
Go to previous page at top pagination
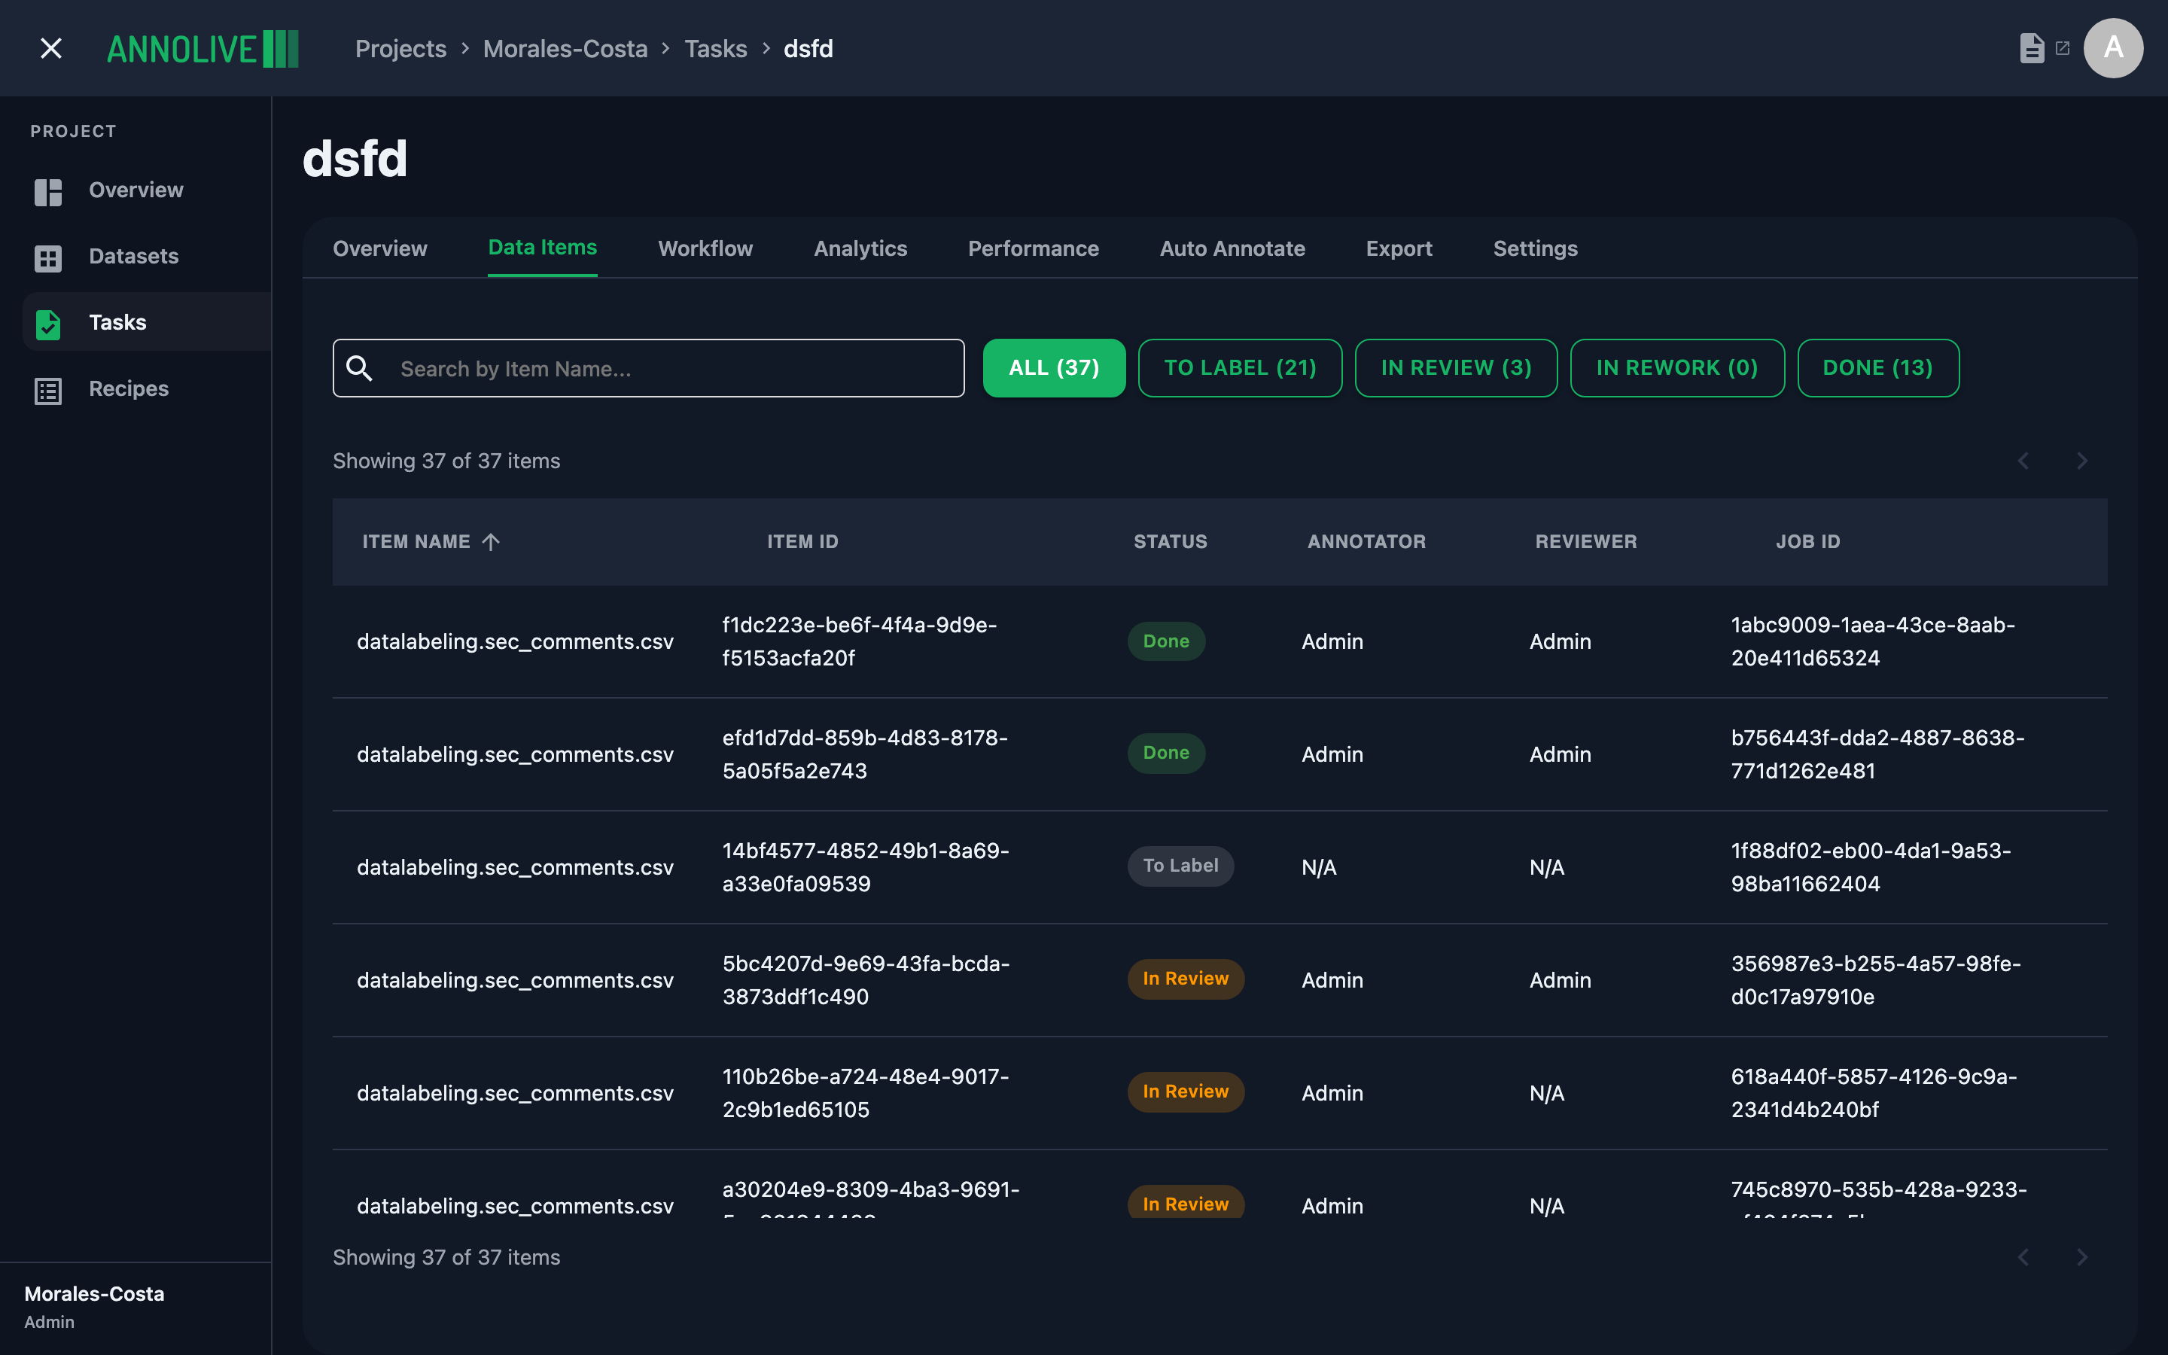[2023, 461]
